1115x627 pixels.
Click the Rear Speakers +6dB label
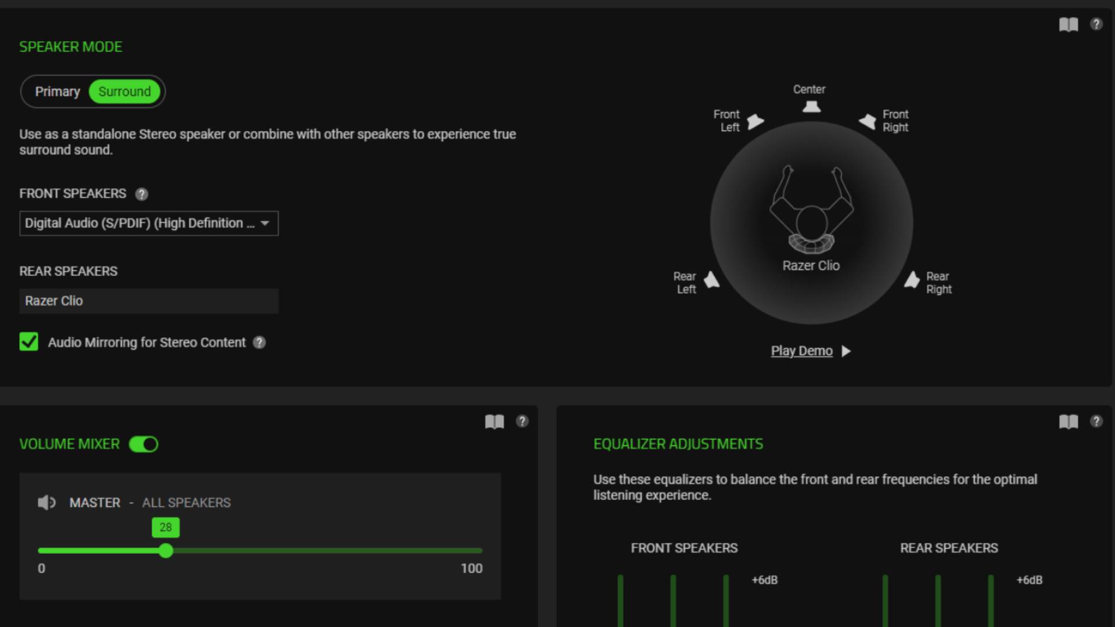[x=1029, y=580]
